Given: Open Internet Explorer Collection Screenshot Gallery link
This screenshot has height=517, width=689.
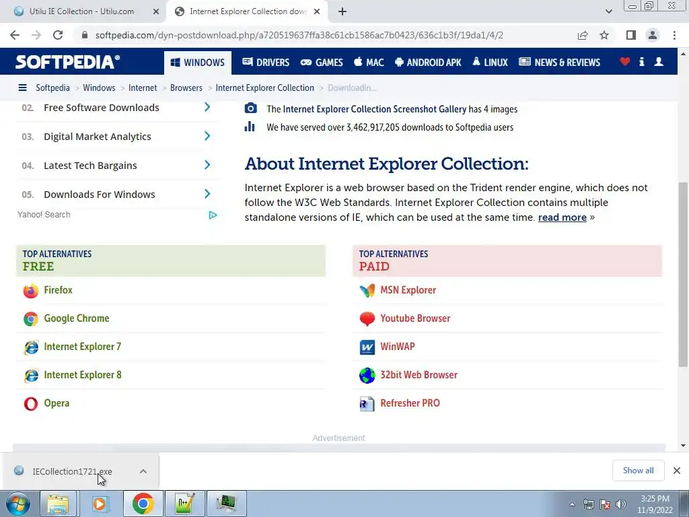Looking at the screenshot, I should tap(374, 109).
